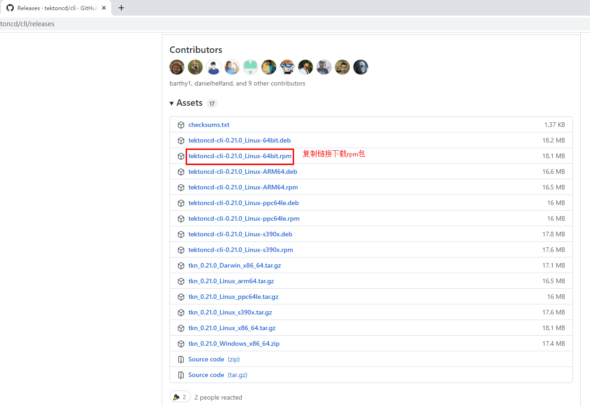Download tkn_0.21.0_Linux_s390x.tar.gz
Screen dimensions: 590x406
pos(230,312)
